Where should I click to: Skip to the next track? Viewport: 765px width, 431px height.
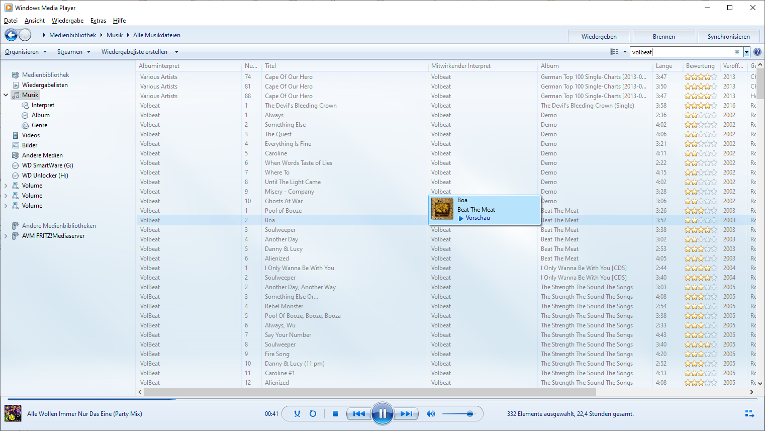click(406, 414)
